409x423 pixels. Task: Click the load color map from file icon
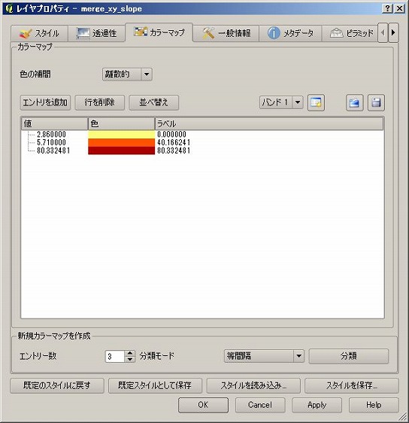coord(354,102)
